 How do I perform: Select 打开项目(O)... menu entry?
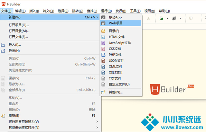pos(50,25)
